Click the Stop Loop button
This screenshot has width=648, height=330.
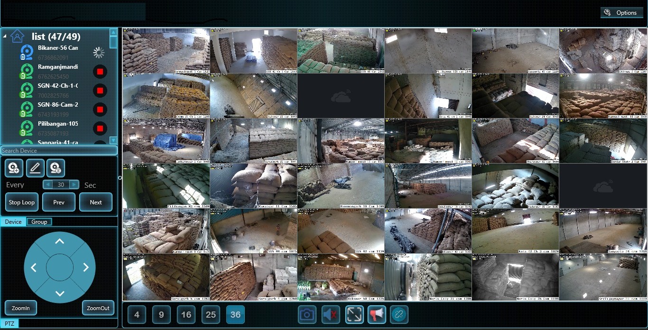coord(21,202)
